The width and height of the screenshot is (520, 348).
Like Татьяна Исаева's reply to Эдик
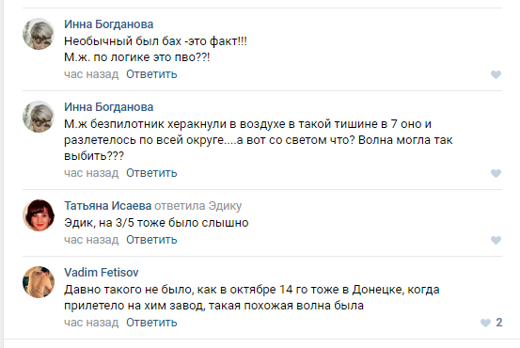coord(496,240)
